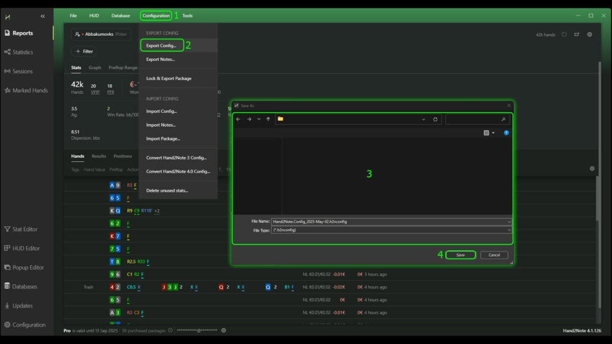Expand the File Type dropdown
Screen dimensions: 612x344
tap(509, 230)
